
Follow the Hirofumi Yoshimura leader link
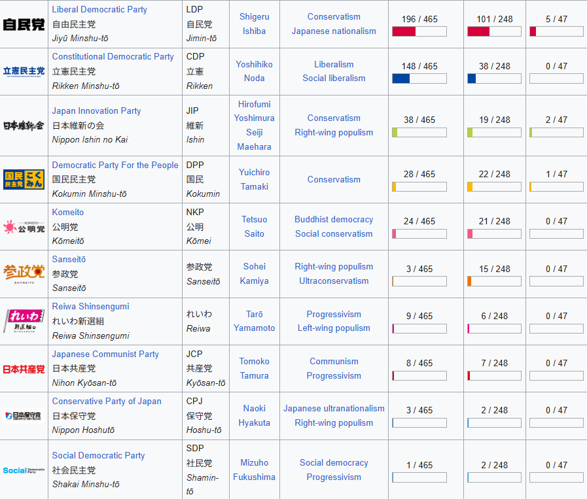coord(254,111)
